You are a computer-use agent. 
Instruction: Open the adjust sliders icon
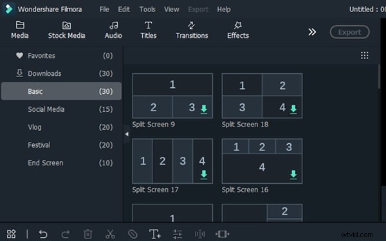tap(178, 234)
